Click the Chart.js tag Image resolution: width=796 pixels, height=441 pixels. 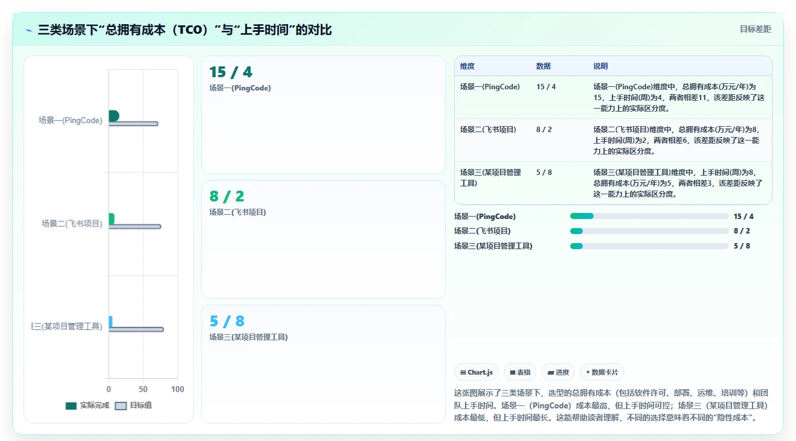tap(477, 372)
